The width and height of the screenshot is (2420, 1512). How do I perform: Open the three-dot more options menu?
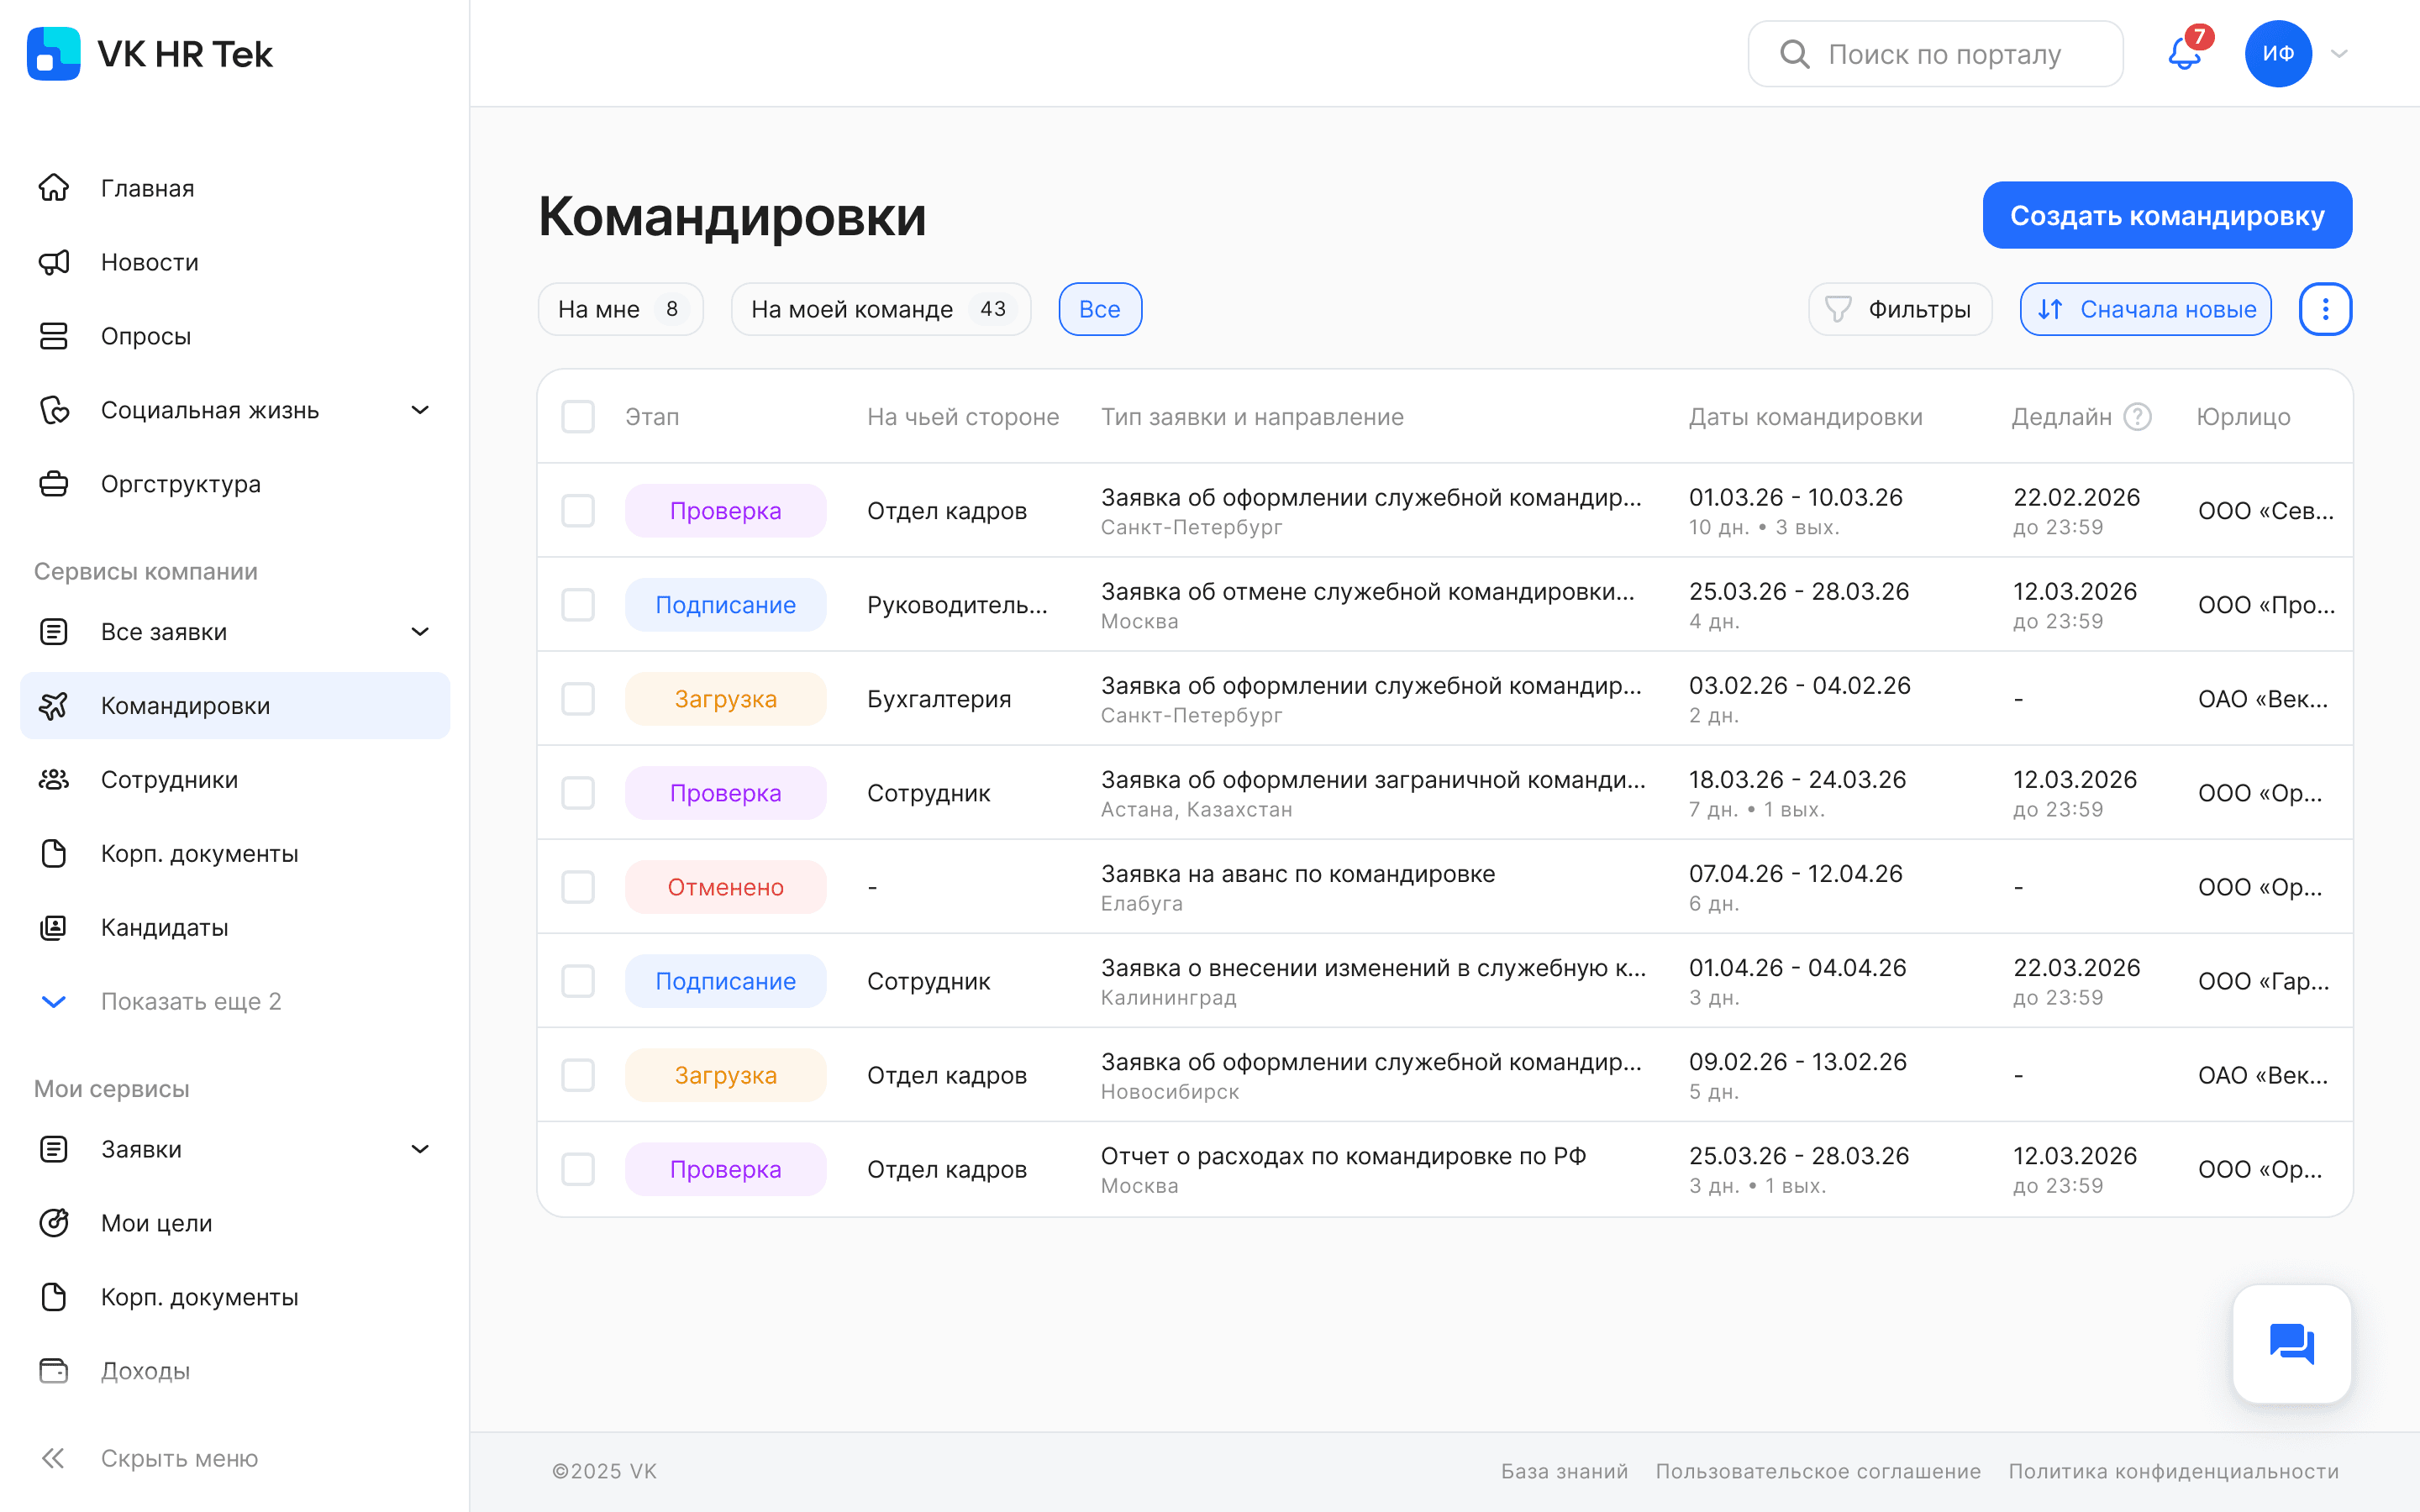[2325, 309]
